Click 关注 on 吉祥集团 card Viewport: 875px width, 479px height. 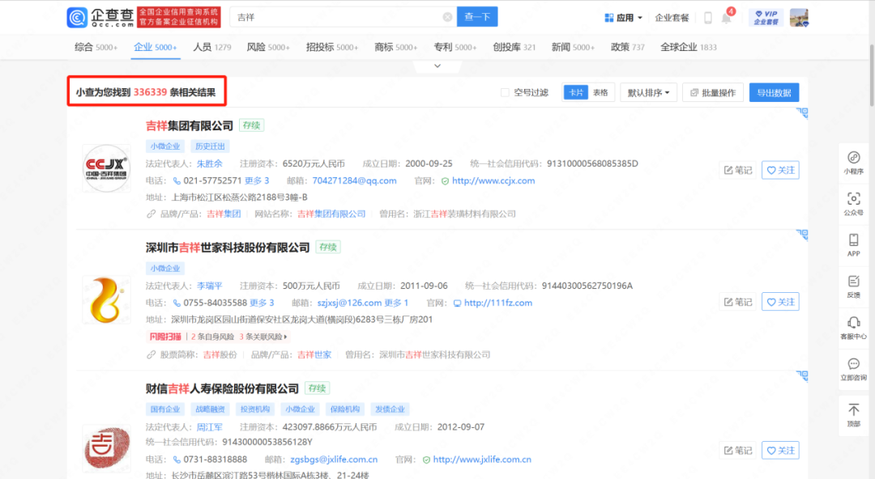(x=780, y=170)
